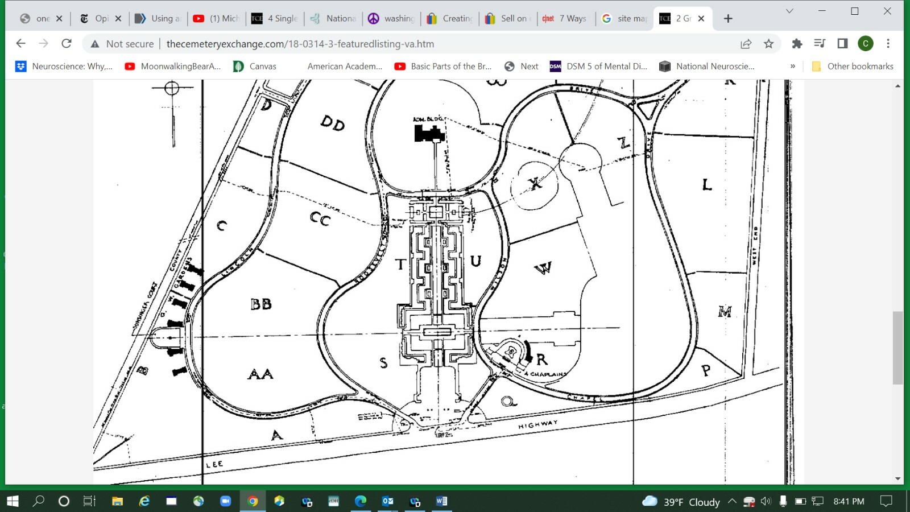The image size is (910, 512).
Task: Open the National Neuroscie... bookmark
Action: click(x=707, y=67)
